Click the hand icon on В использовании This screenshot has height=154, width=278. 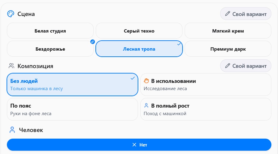147,81
